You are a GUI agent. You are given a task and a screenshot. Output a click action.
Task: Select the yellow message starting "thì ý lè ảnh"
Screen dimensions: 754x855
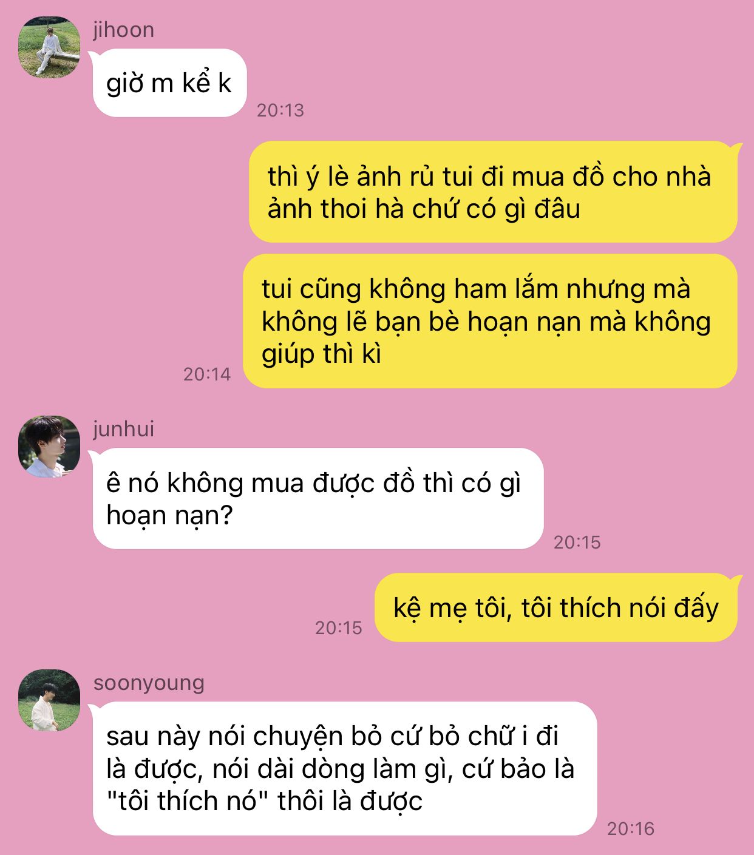494,192
